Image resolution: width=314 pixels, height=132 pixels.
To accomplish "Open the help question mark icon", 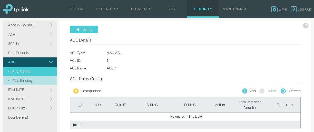I will [x=306, y=26].
